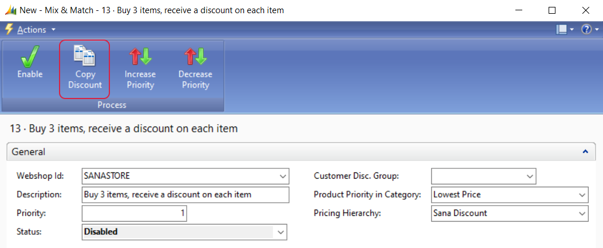Click the Dynamics NAV application icon
Image resolution: width=603 pixels, height=248 pixels.
tap(10, 10)
